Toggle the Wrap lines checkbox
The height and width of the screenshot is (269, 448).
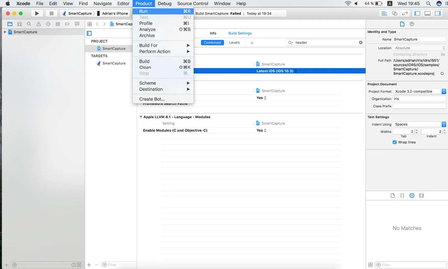tap(394, 142)
